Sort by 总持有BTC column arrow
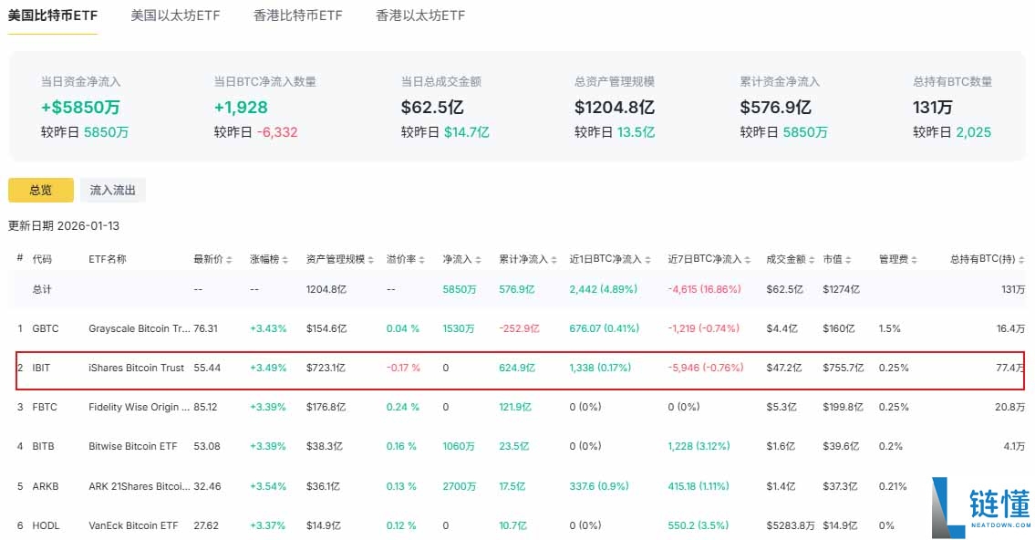The image size is (1035, 540). click(1022, 260)
